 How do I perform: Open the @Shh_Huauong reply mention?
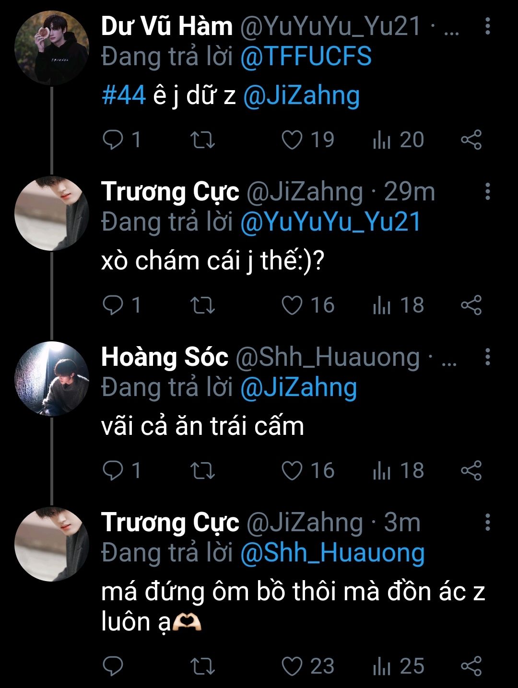[332, 553]
